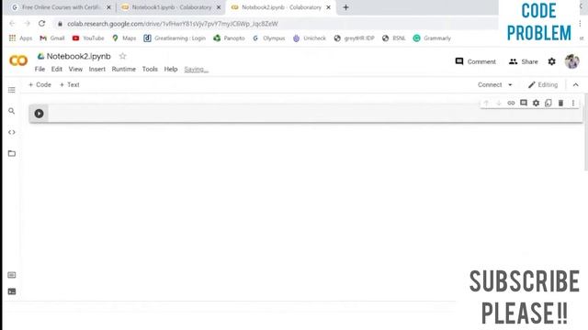This screenshot has height=330, width=588.
Task: Open the YouTube bookmark
Action: pyautogui.click(x=88, y=38)
